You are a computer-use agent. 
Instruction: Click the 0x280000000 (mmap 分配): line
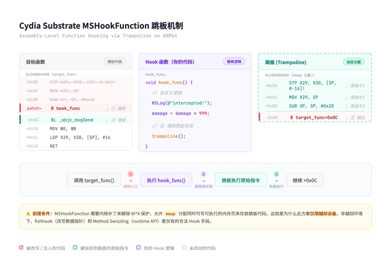pyautogui.click(x=290, y=75)
